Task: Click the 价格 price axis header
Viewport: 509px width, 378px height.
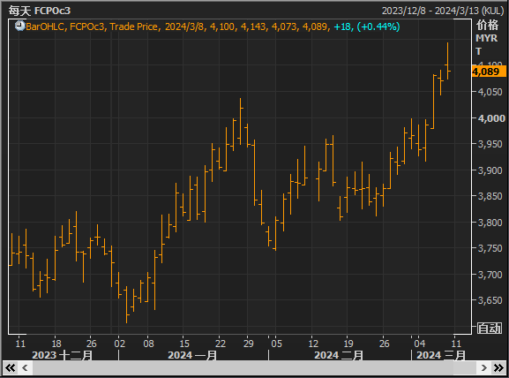Action: 487,25
